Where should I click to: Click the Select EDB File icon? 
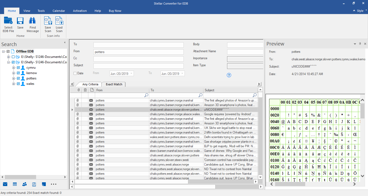click(8, 21)
